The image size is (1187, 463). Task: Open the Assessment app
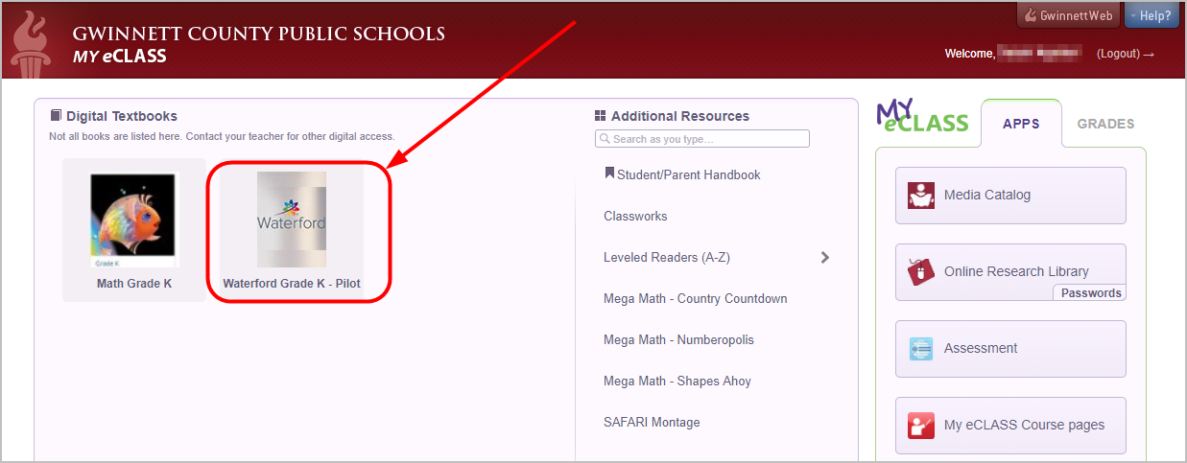(1010, 349)
